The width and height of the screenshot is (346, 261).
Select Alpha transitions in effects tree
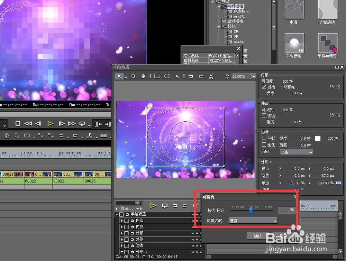click(238, 41)
